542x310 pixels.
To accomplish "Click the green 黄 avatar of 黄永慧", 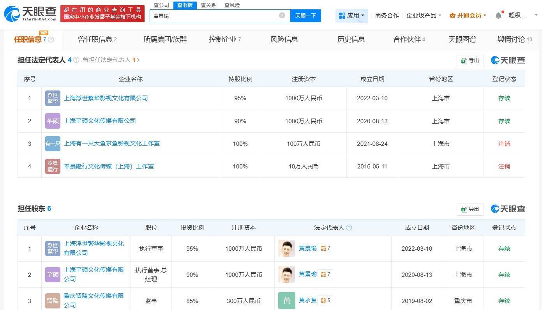I will 287,301.
